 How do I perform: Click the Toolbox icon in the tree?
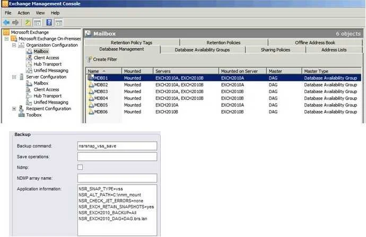click(x=21, y=115)
